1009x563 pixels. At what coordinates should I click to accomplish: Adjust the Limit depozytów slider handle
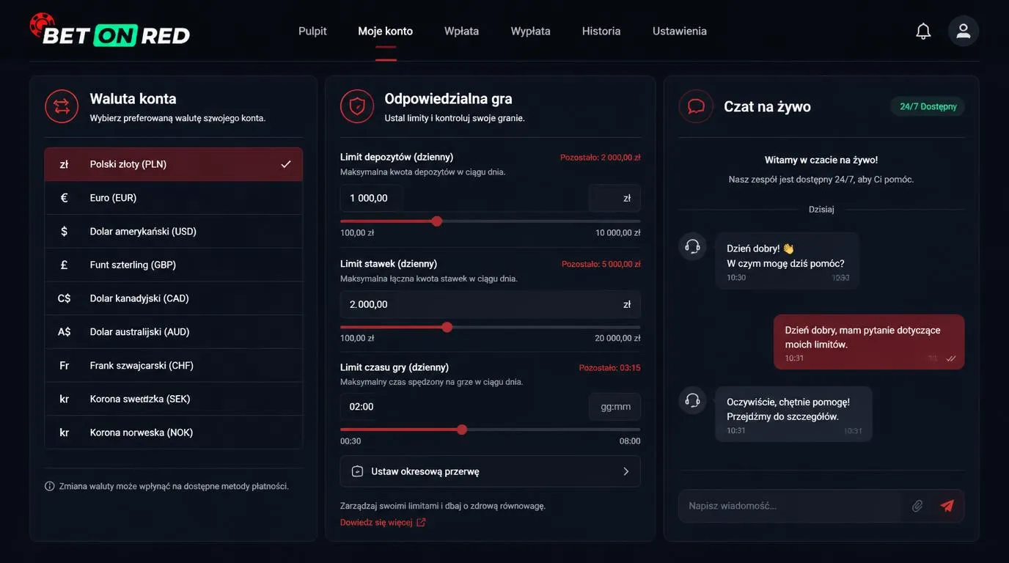[437, 221]
